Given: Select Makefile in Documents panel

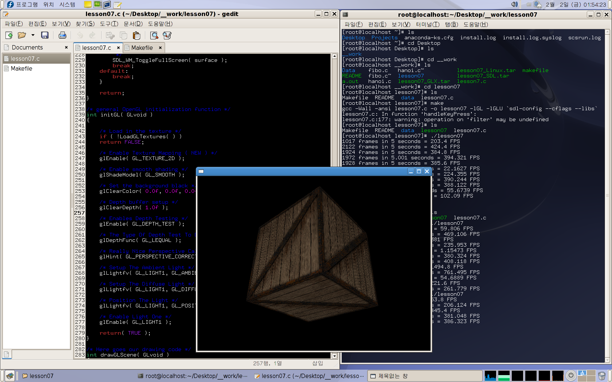Looking at the screenshot, I should (x=36, y=68).
